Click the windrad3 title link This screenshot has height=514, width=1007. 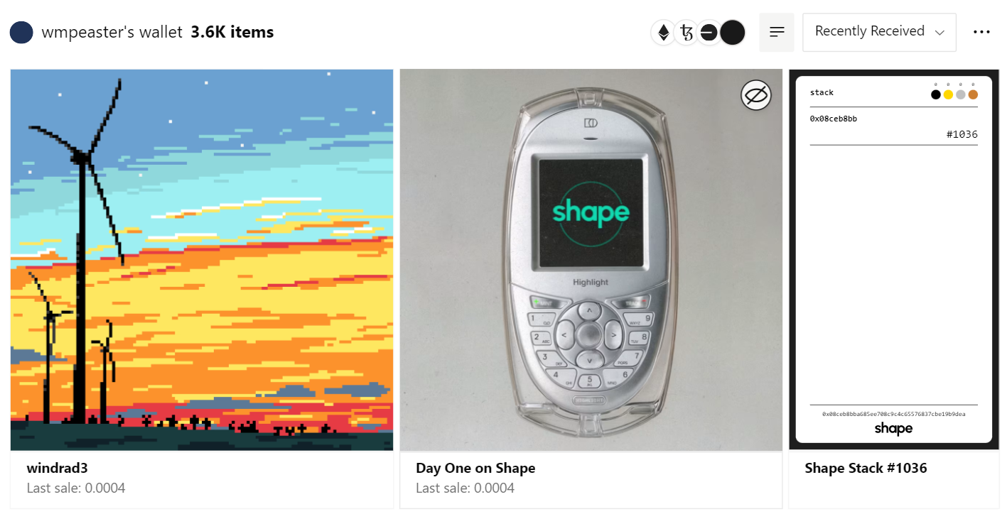pos(57,468)
